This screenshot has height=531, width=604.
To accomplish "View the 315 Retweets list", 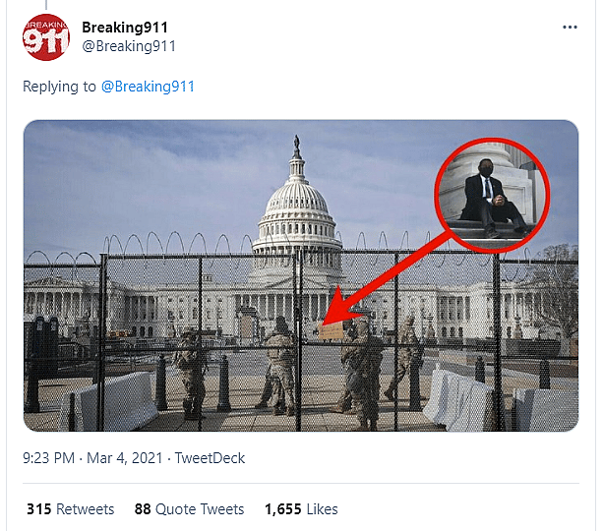I will (71, 509).
